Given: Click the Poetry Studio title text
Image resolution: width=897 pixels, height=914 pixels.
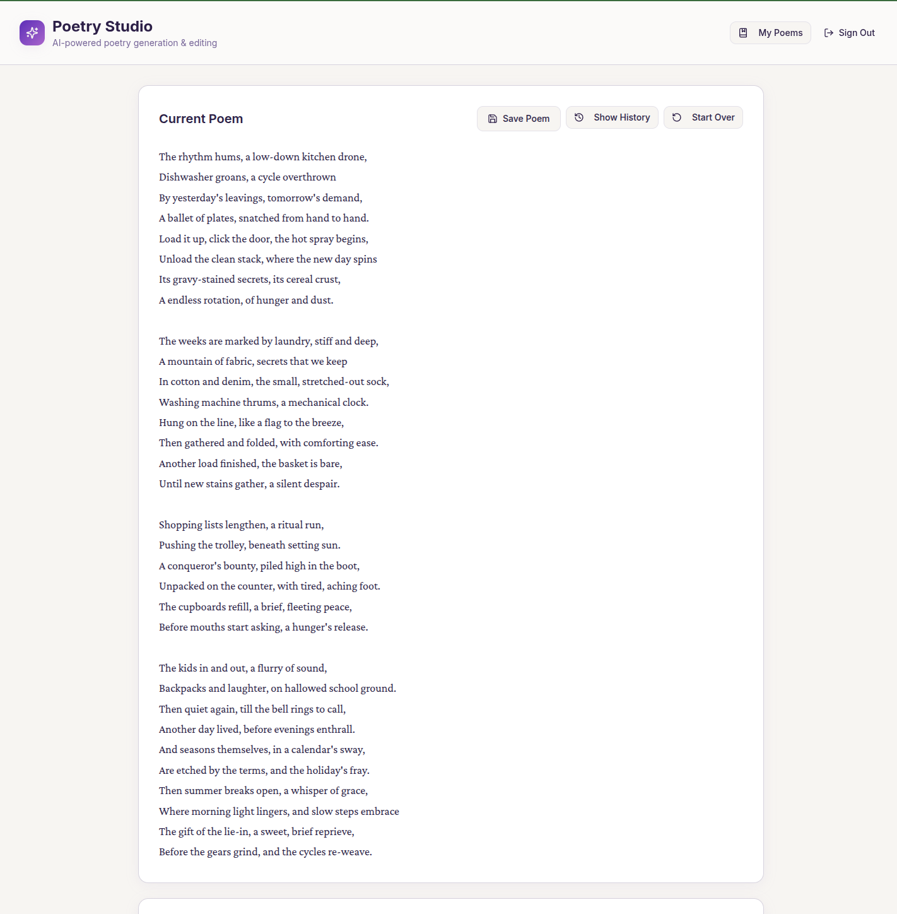Looking at the screenshot, I should [x=102, y=27].
